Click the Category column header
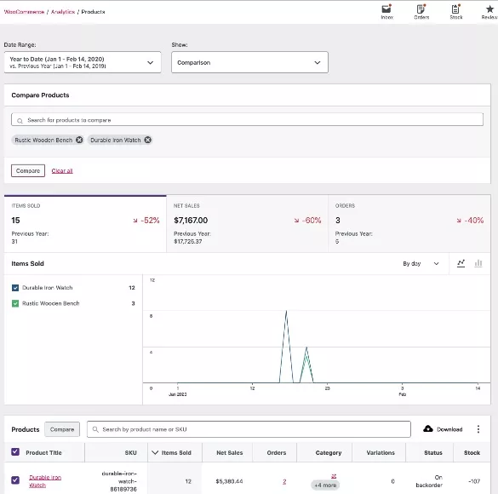The width and height of the screenshot is (498, 494). (x=329, y=452)
